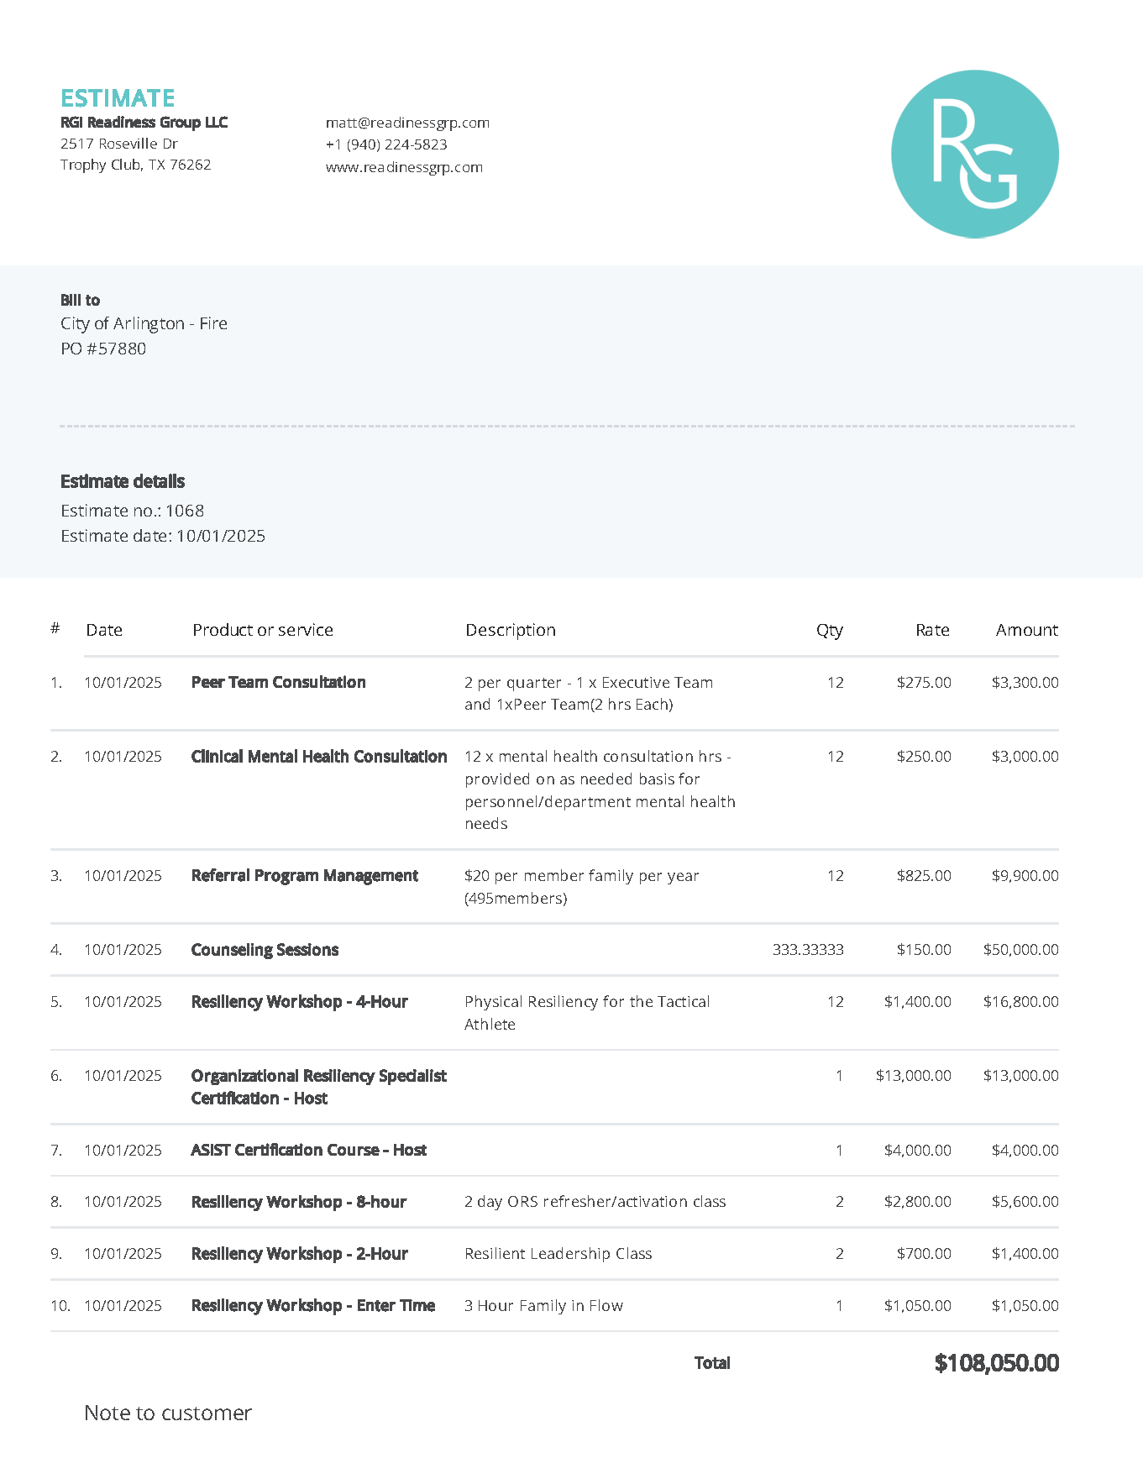Click the $2,800.00 rate value

pos(918,1202)
